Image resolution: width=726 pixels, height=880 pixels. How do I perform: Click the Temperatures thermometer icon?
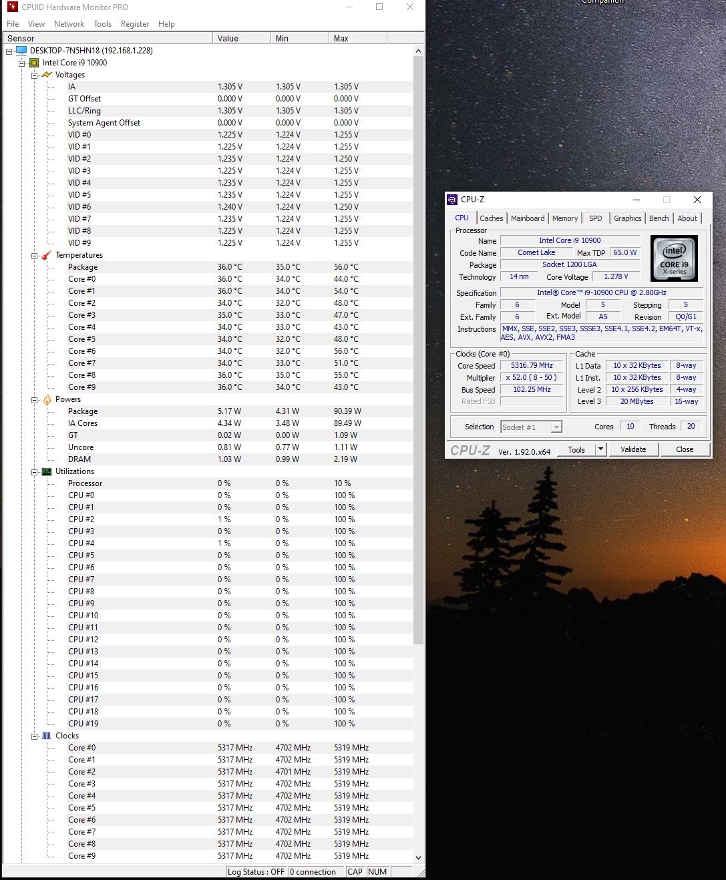point(46,255)
